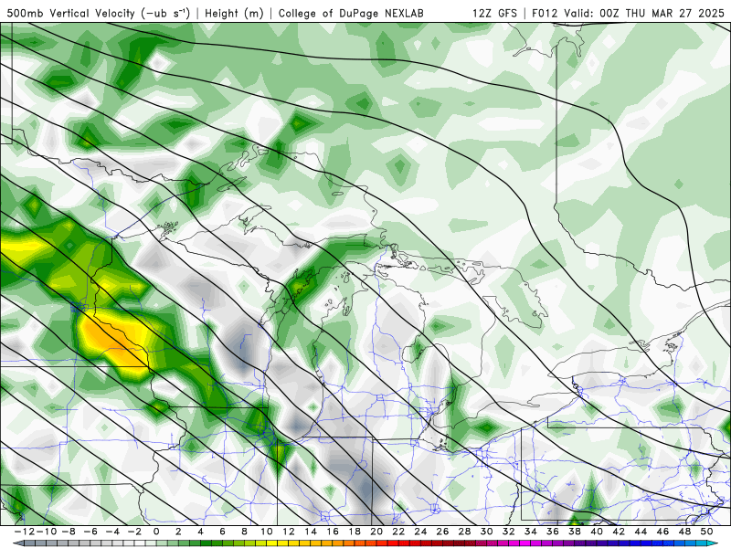Click the "50" color scale label
Viewport: 731px width, 548px height.
coord(706,532)
